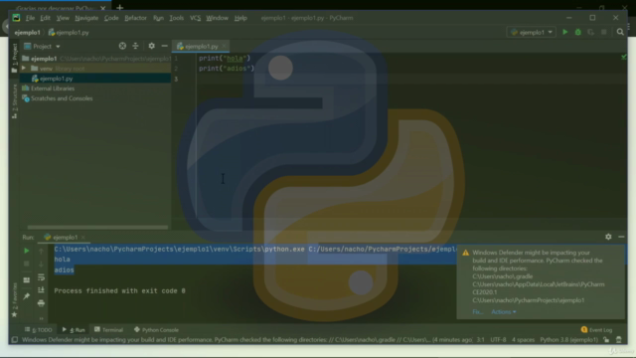Open the notification Actions dropdown
636x358 pixels.
click(504, 311)
